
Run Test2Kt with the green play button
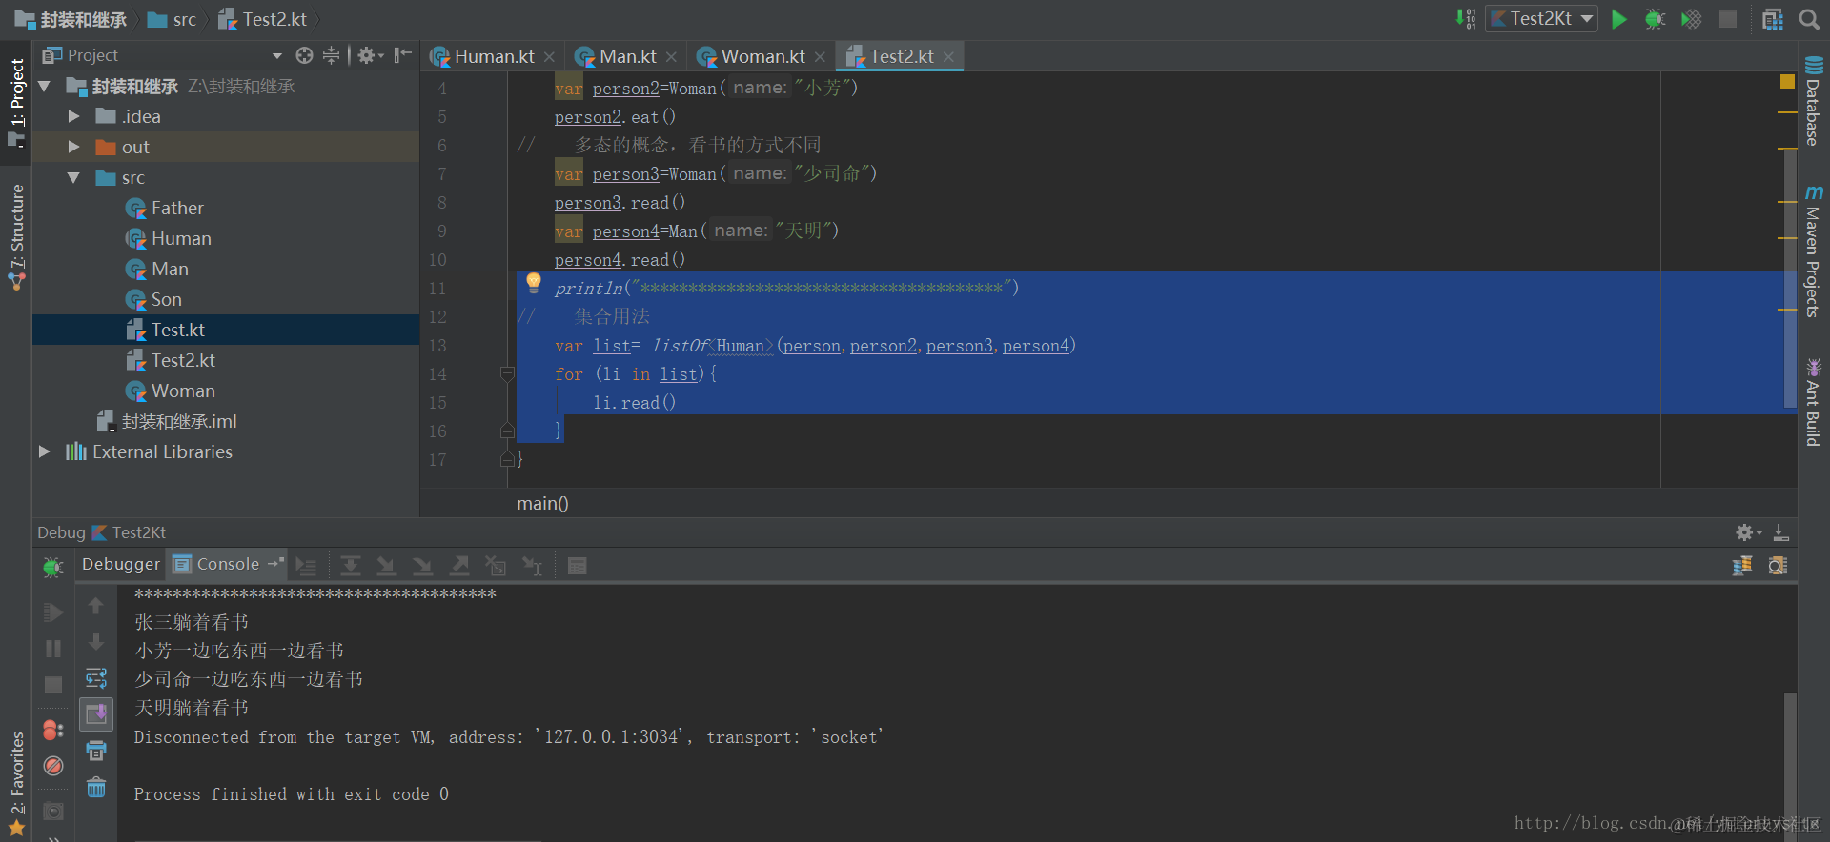coord(1618,19)
